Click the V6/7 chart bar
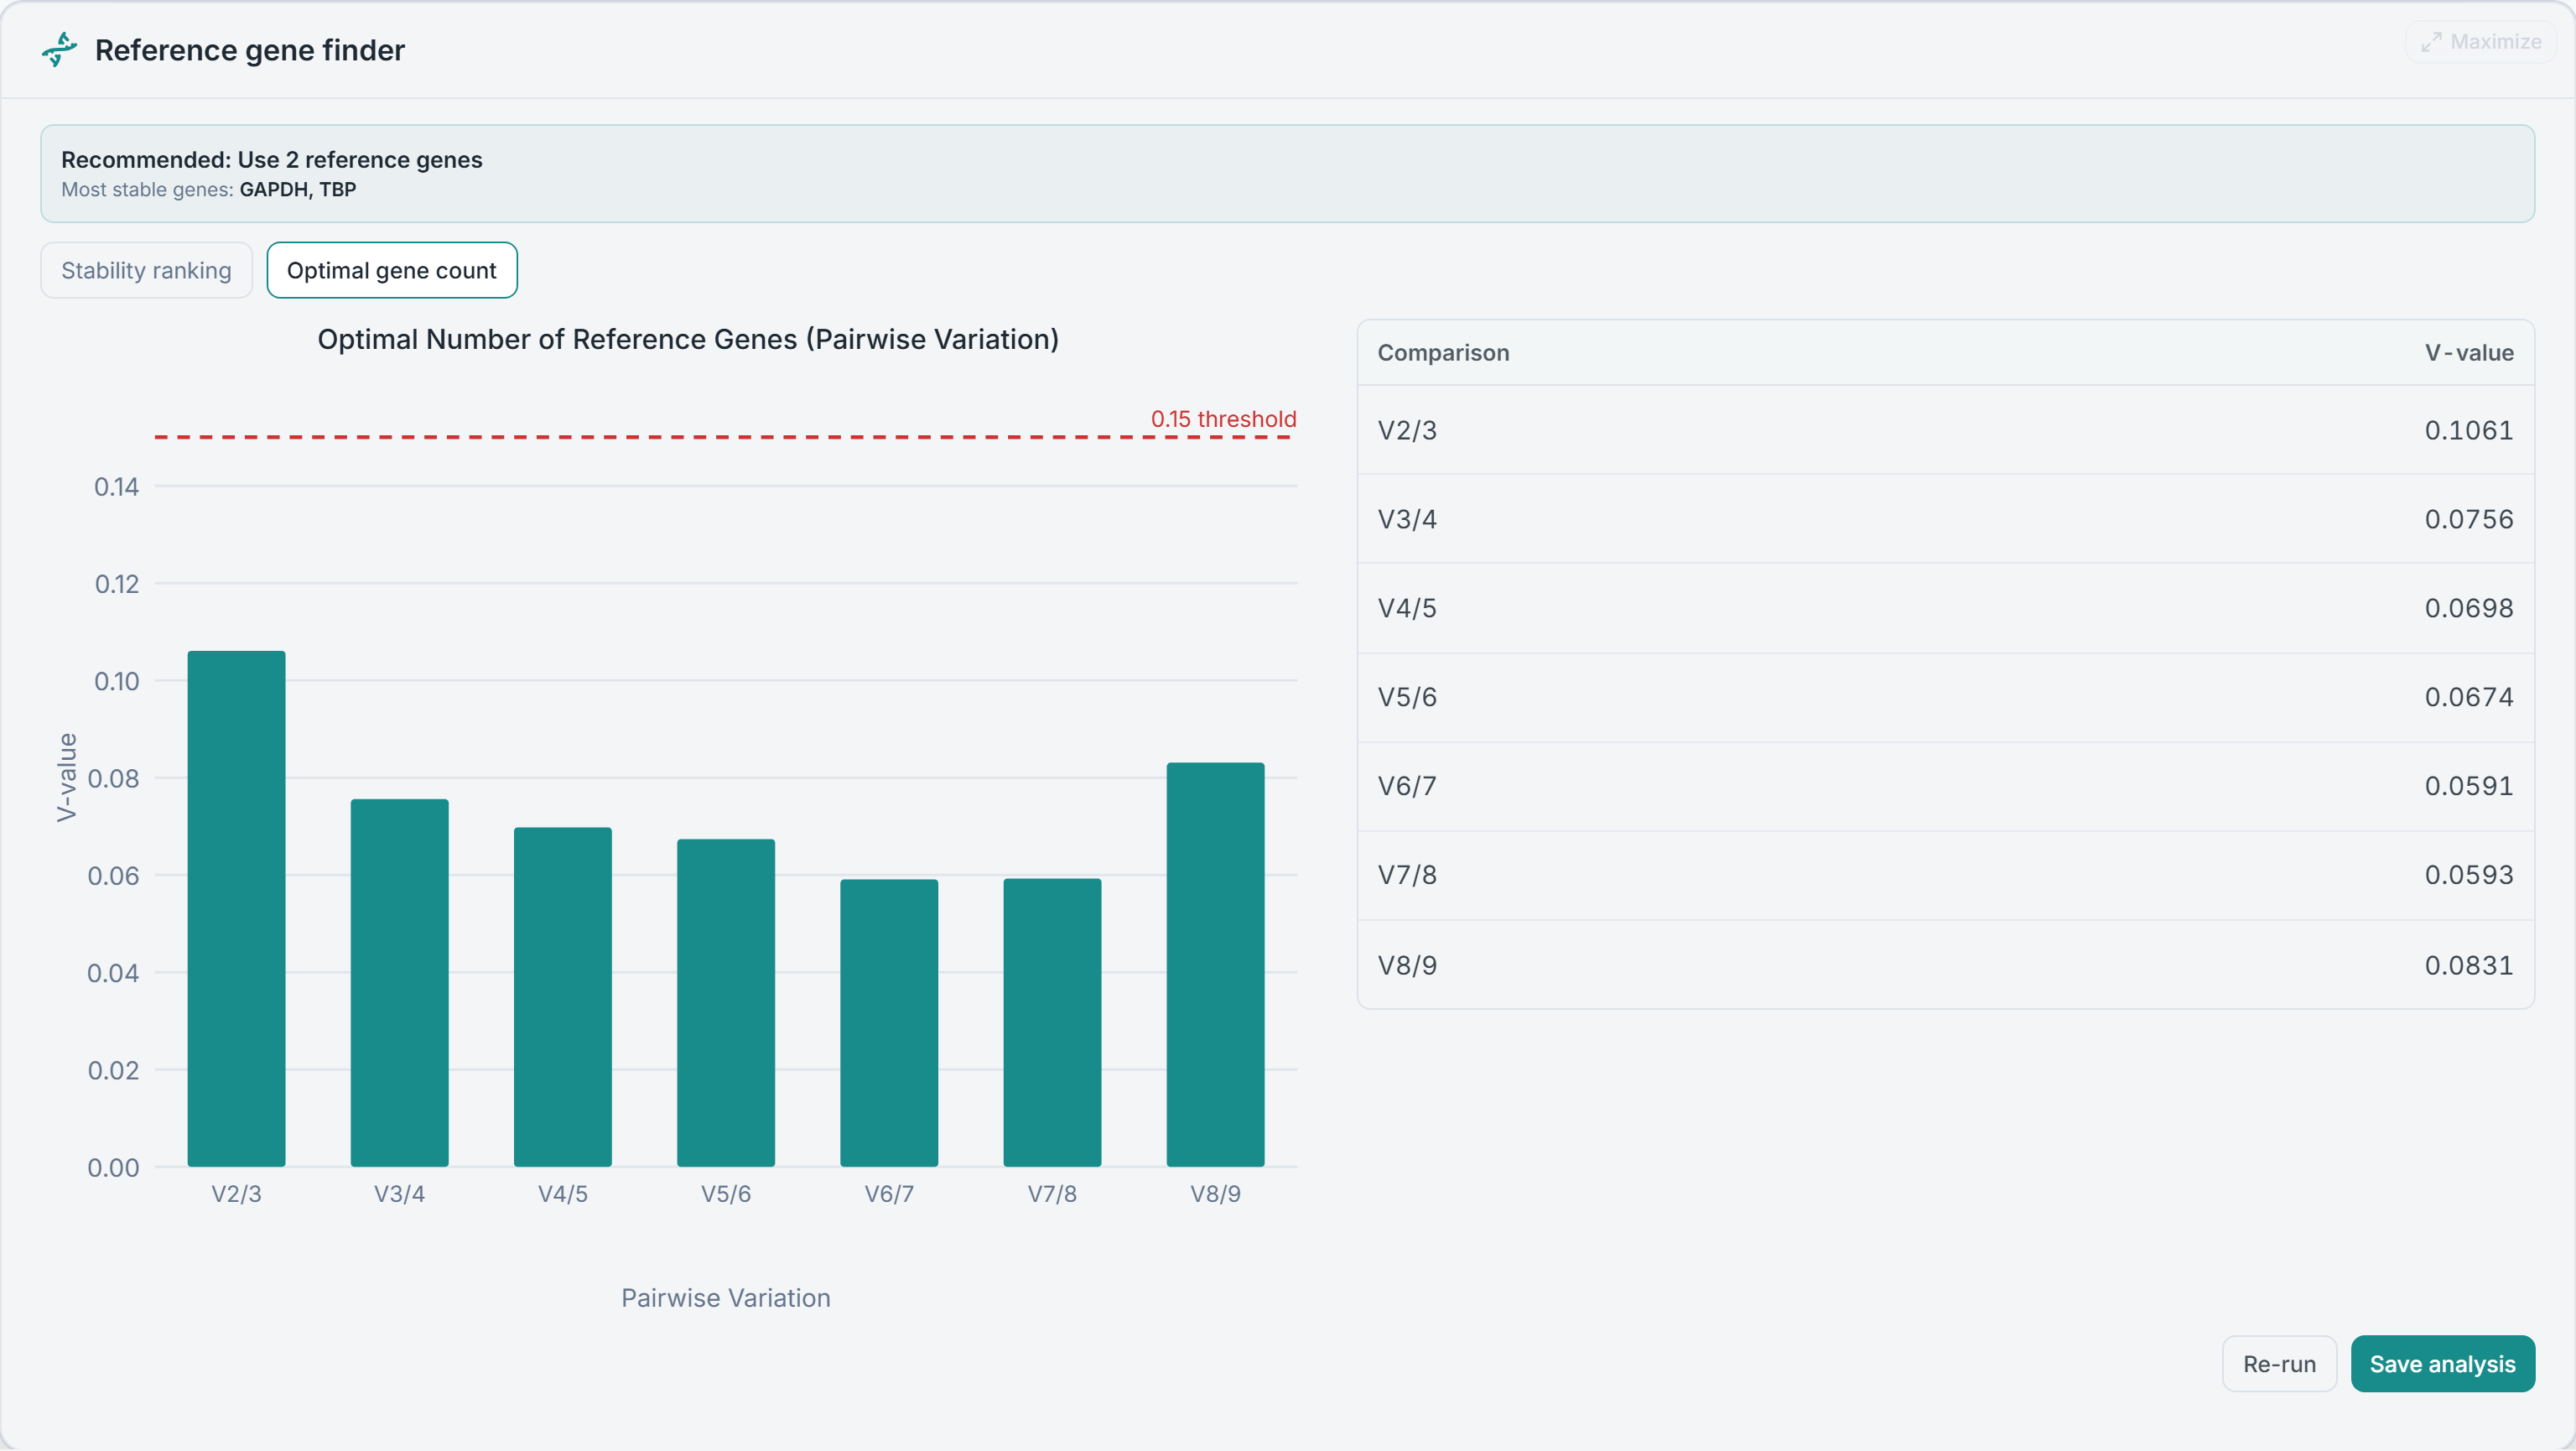Image resolution: width=2576 pixels, height=1451 pixels. 889,1022
